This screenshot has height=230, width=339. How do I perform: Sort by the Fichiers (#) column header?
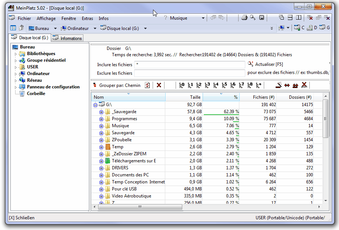coord(258,97)
